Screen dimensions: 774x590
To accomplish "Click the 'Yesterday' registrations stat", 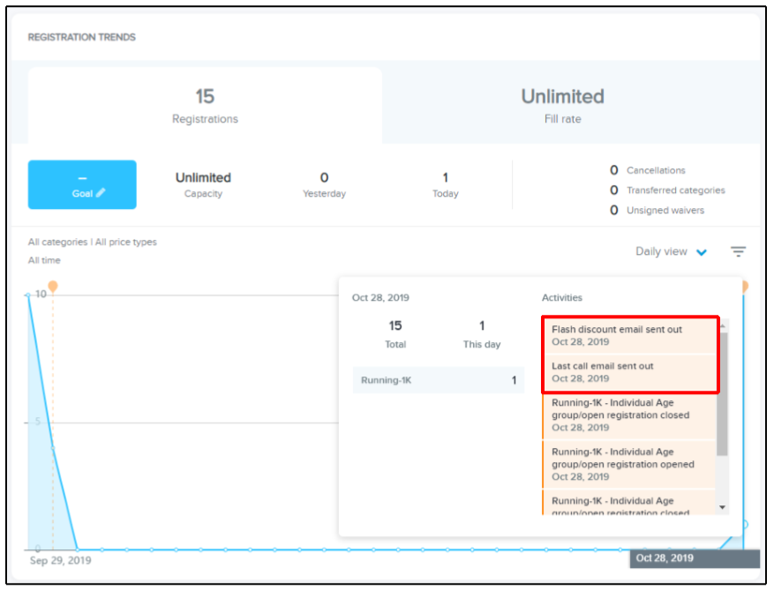I will (x=324, y=184).
